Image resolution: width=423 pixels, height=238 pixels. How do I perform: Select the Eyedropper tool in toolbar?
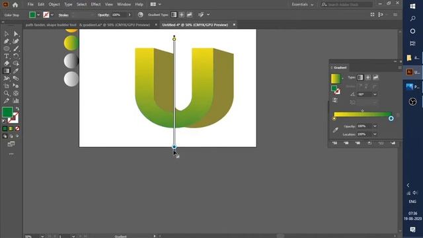pyautogui.click(x=16, y=71)
